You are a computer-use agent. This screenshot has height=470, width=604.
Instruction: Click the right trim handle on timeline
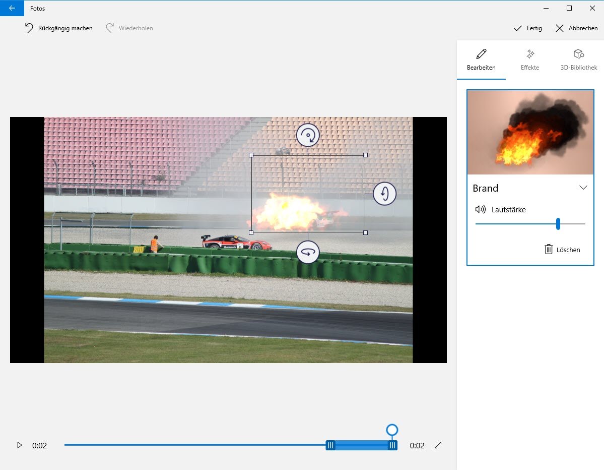pos(392,445)
